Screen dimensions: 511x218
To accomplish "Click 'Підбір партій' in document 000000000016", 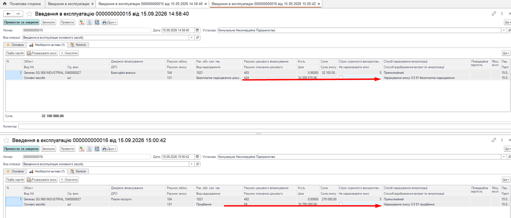I will 15,179.
